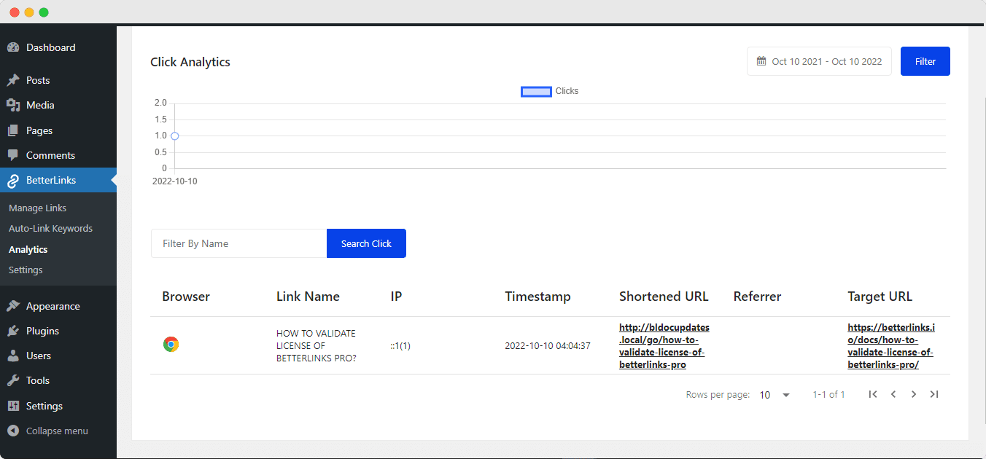Viewport: 986px width, 459px height.
Task: Click the Shortened URL column header
Action: pyautogui.click(x=664, y=297)
